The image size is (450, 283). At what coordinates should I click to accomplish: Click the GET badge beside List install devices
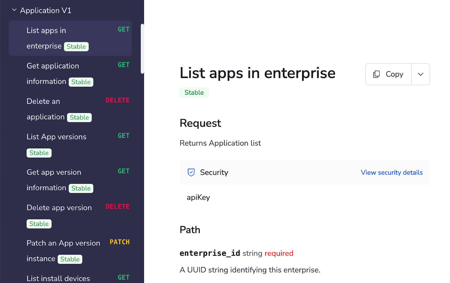pyautogui.click(x=123, y=277)
